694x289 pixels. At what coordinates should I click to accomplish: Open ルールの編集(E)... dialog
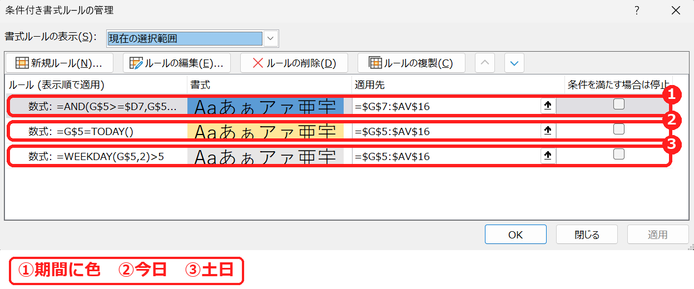tap(177, 63)
